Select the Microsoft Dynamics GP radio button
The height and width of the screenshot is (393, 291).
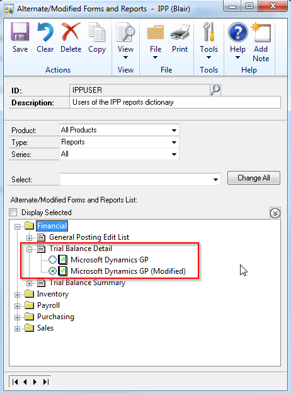click(x=52, y=260)
